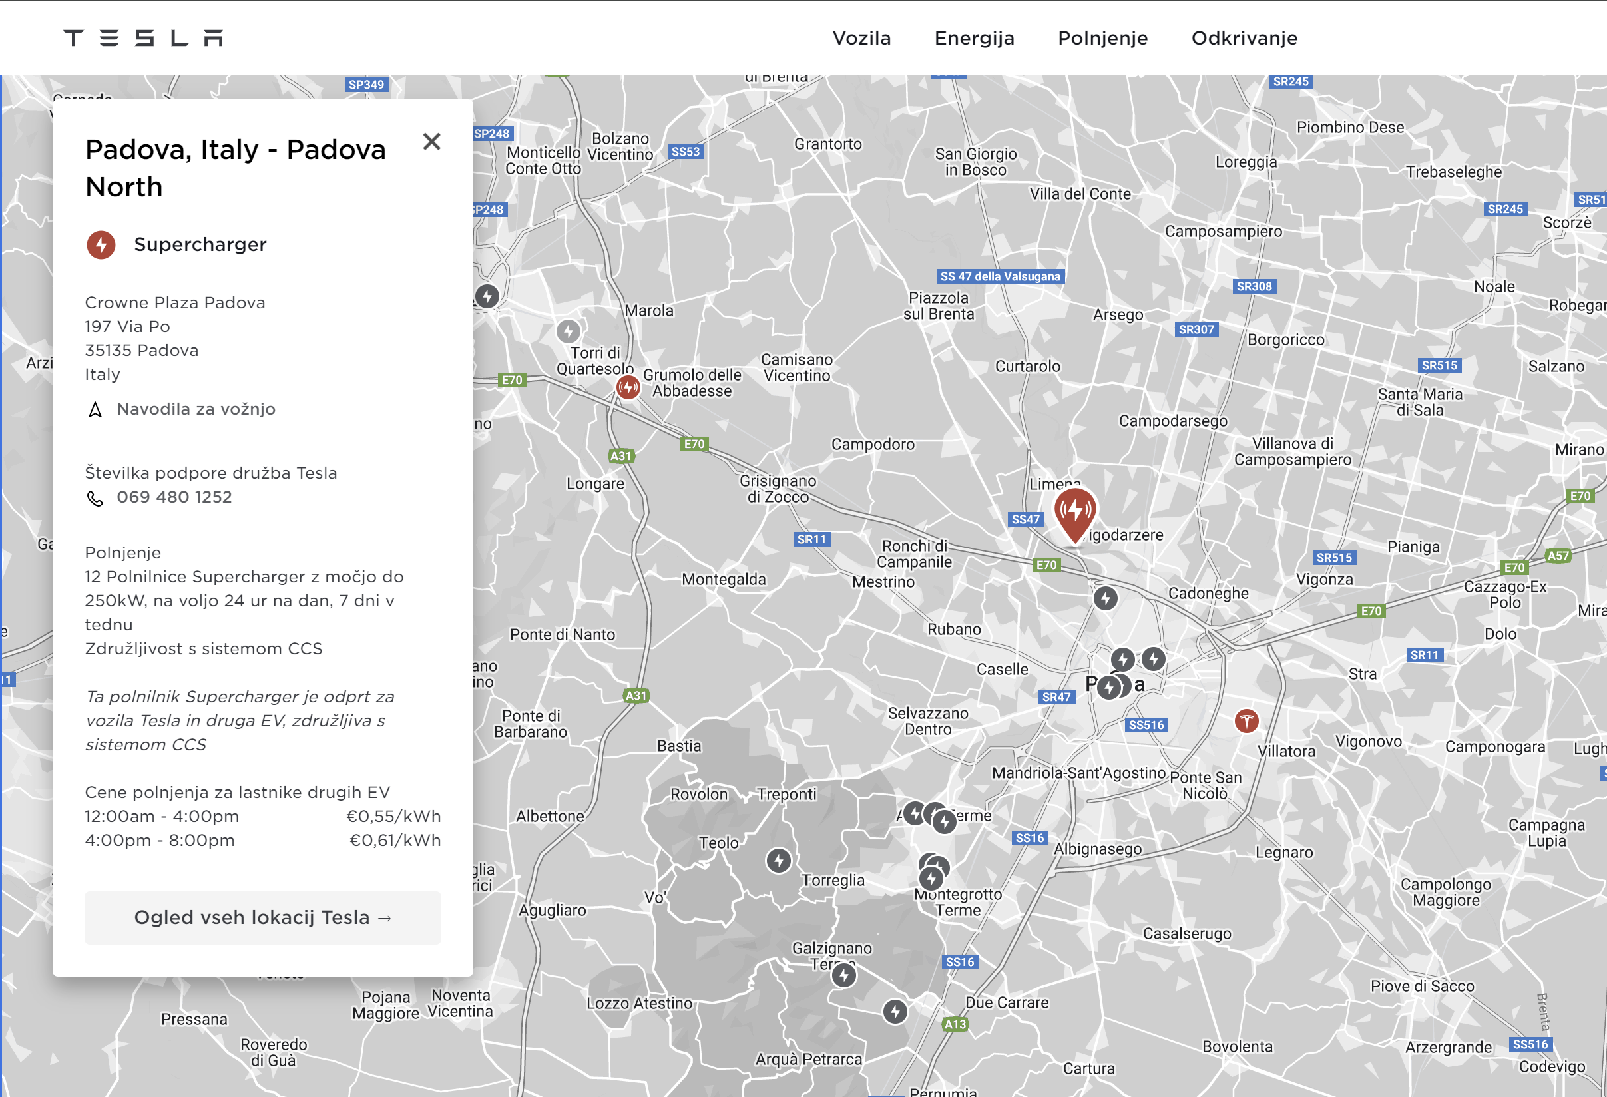Click the Crowne Plaza Padova address text
1607x1097 pixels.
(x=175, y=303)
